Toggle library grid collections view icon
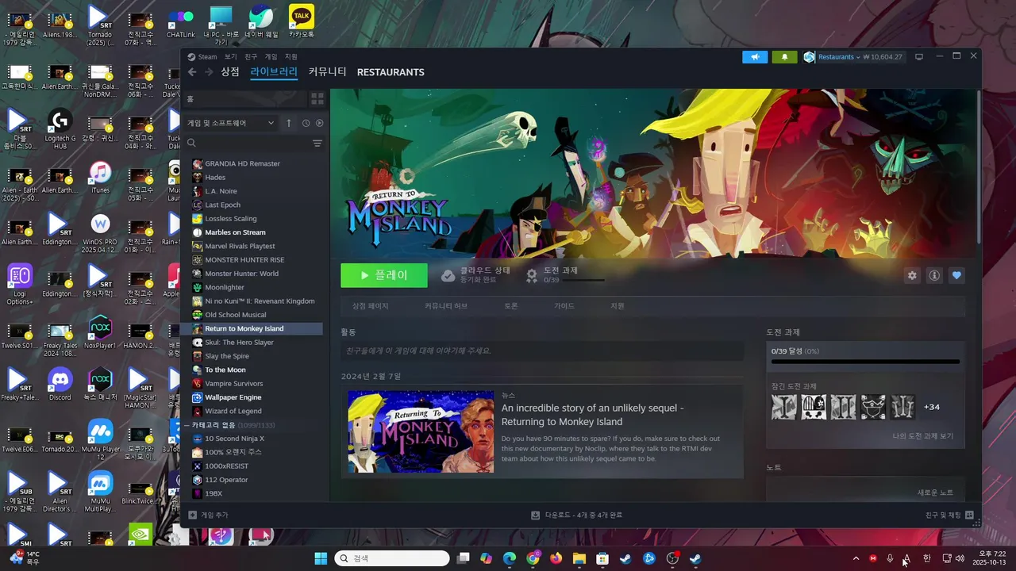Viewport: 1016px width, 571px height. coord(317,99)
